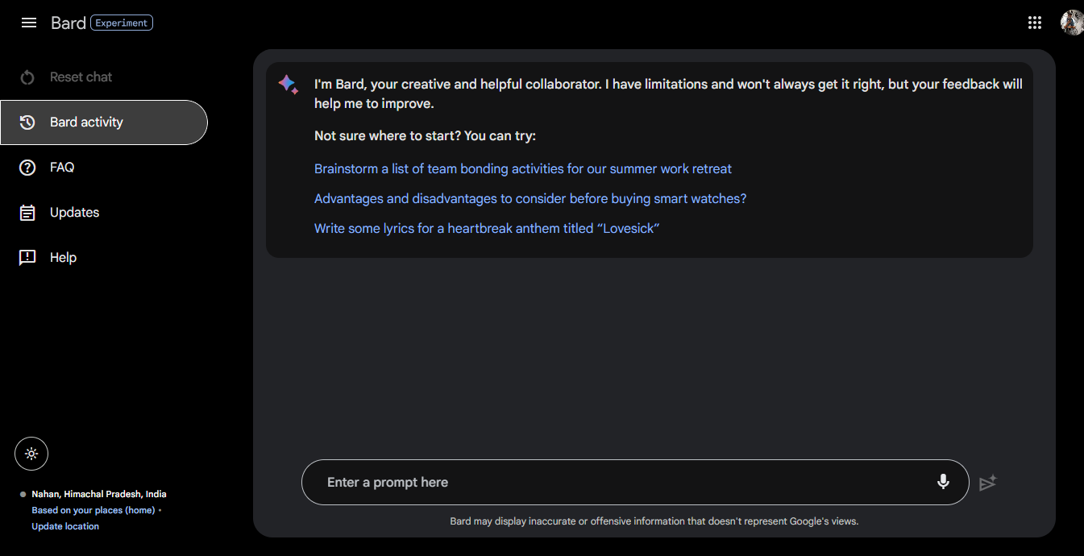Toggle the light/dark theme sun button
The image size is (1084, 556).
point(31,454)
